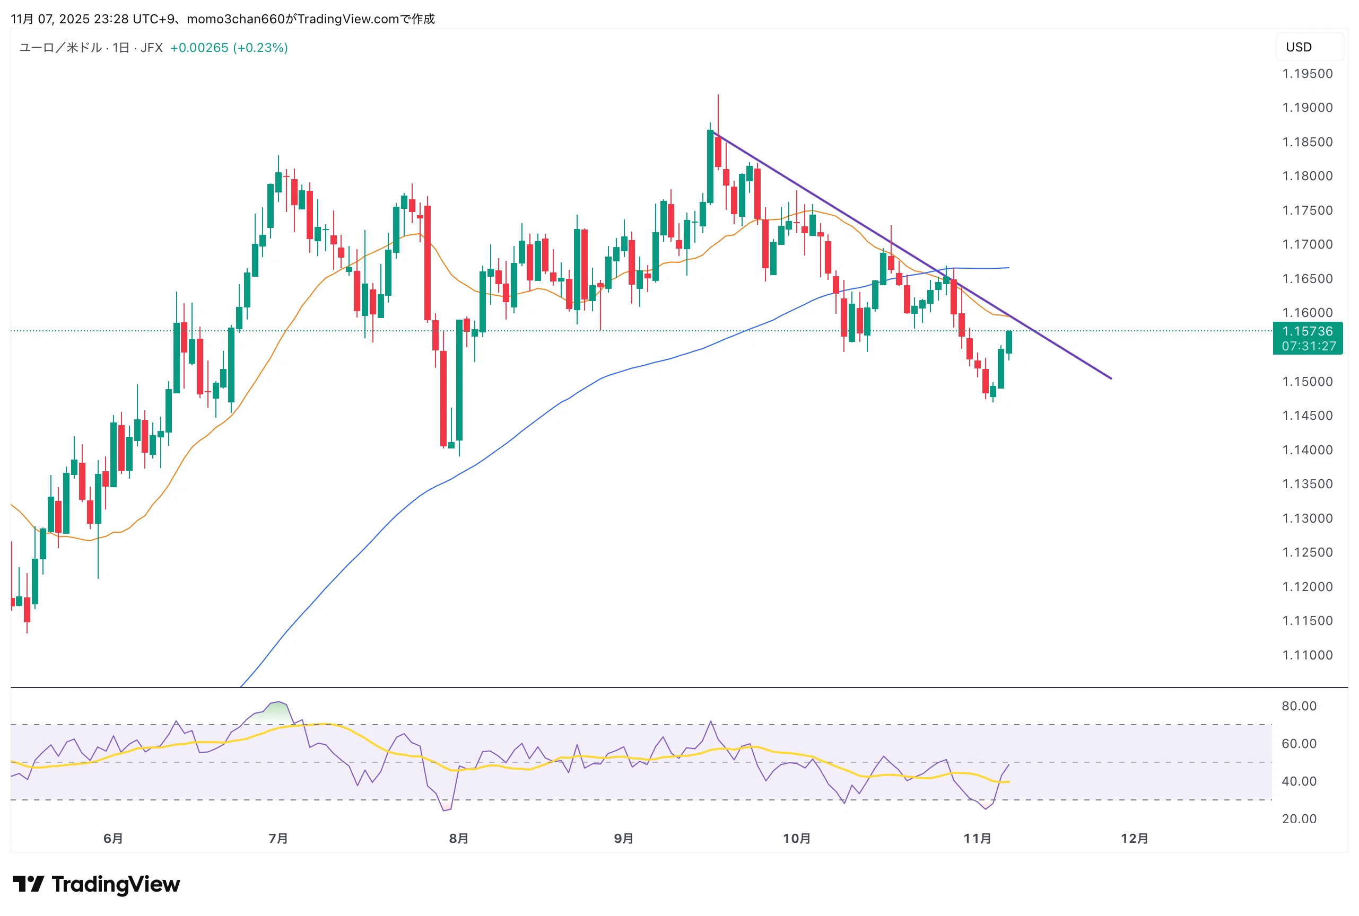Open the USD currency selector

click(1309, 47)
